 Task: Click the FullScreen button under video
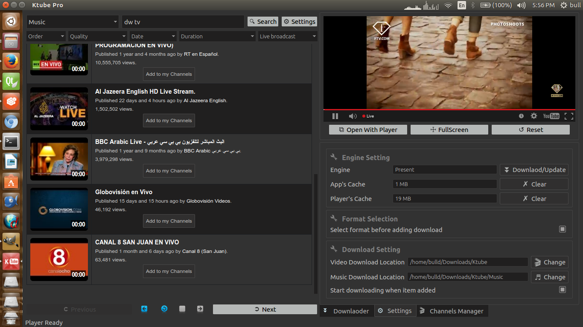point(449,129)
